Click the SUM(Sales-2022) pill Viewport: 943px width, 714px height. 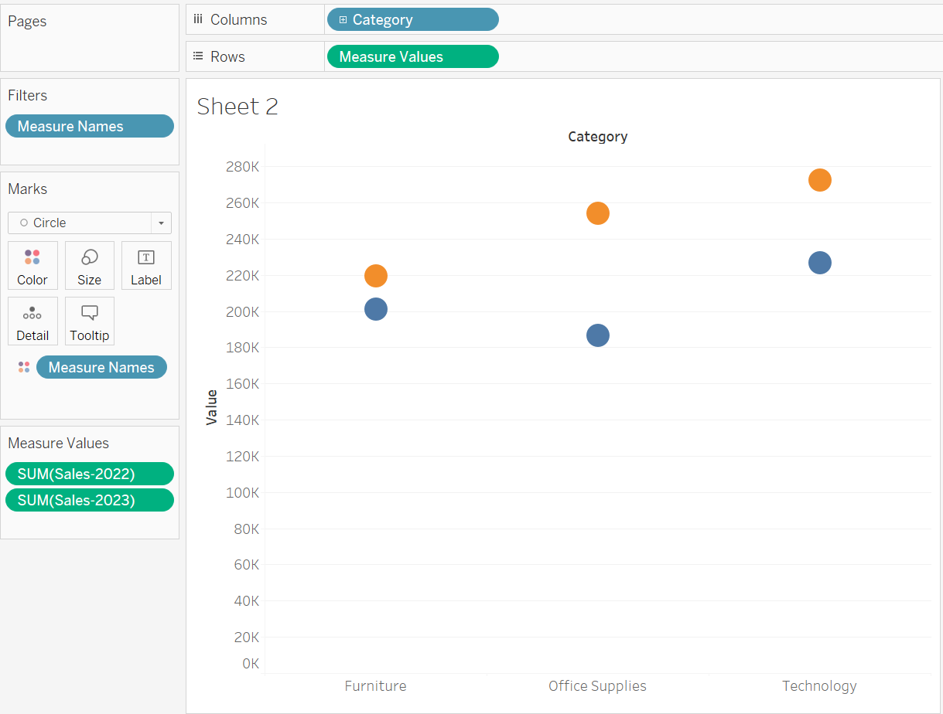[x=89, y=474]
